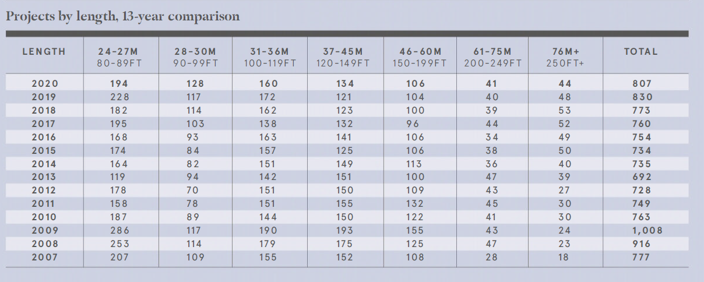Click the 2020 row label

(x=44, y=84)
